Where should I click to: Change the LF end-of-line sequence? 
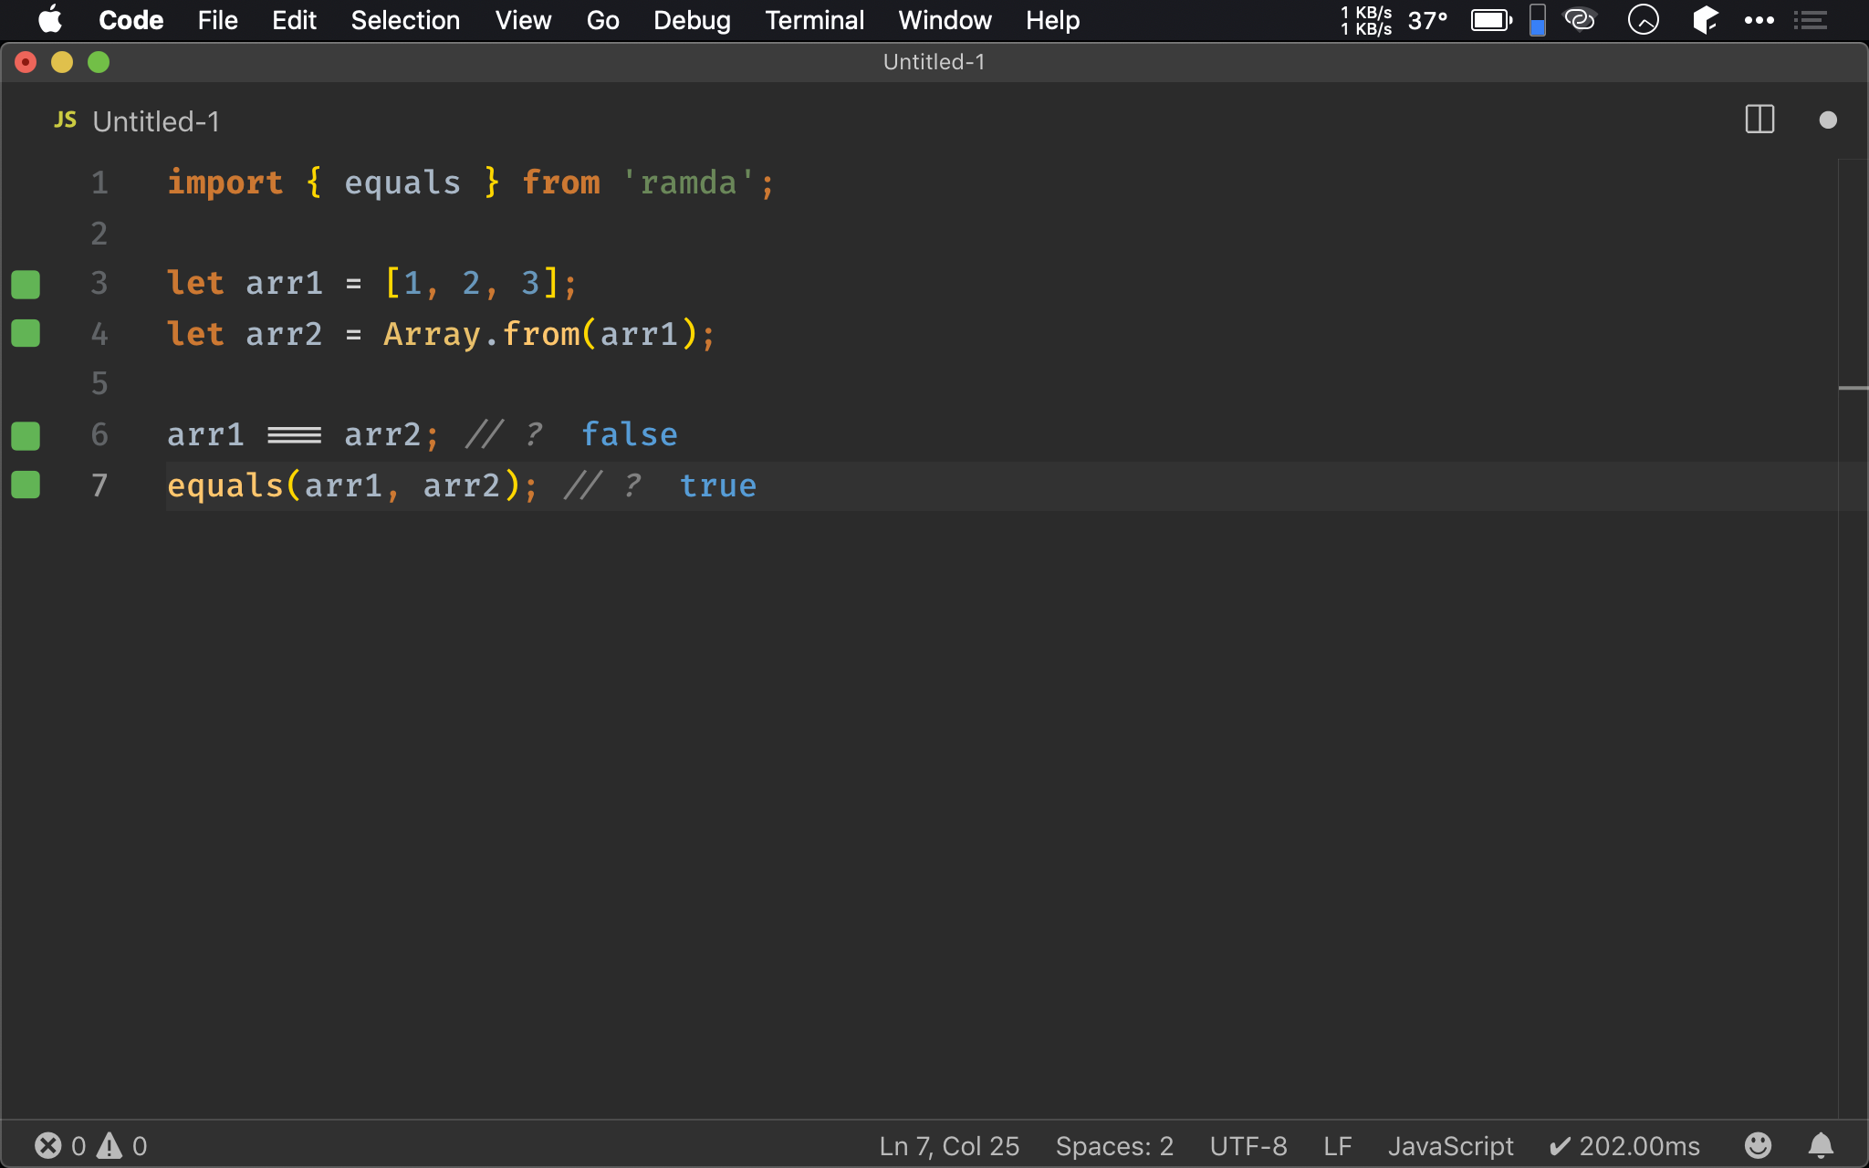(1337, 1146)
